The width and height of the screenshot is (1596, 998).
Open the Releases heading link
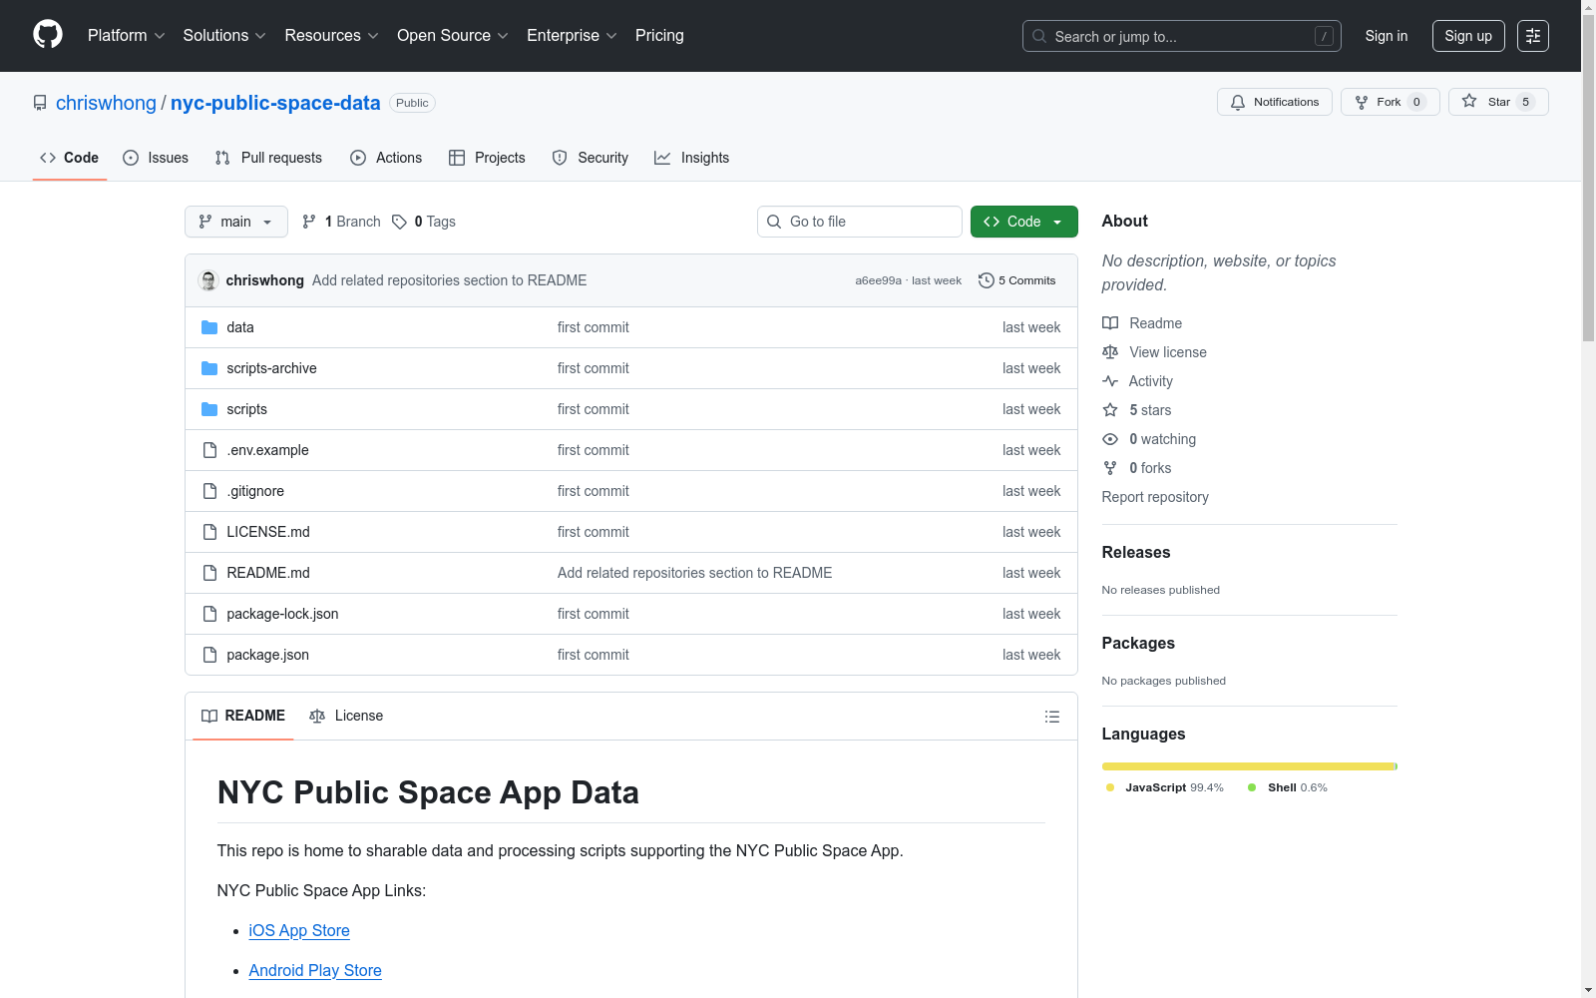1136,552
